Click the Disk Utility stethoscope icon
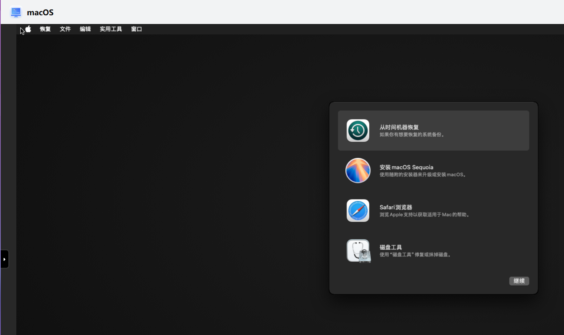The height and width of the screenshot is (335, 564). pos(358,251)
